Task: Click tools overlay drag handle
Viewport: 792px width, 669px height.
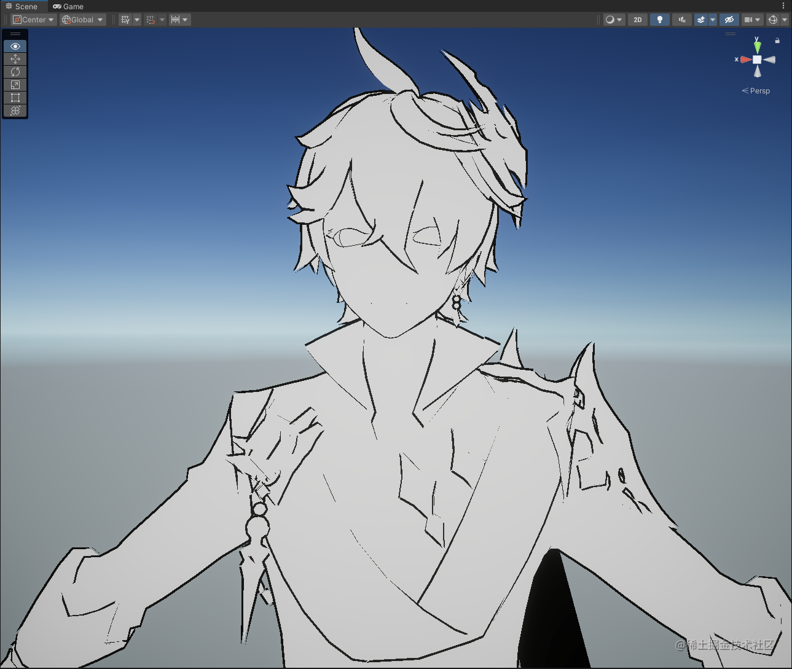Action: click(x=15, y=34)
